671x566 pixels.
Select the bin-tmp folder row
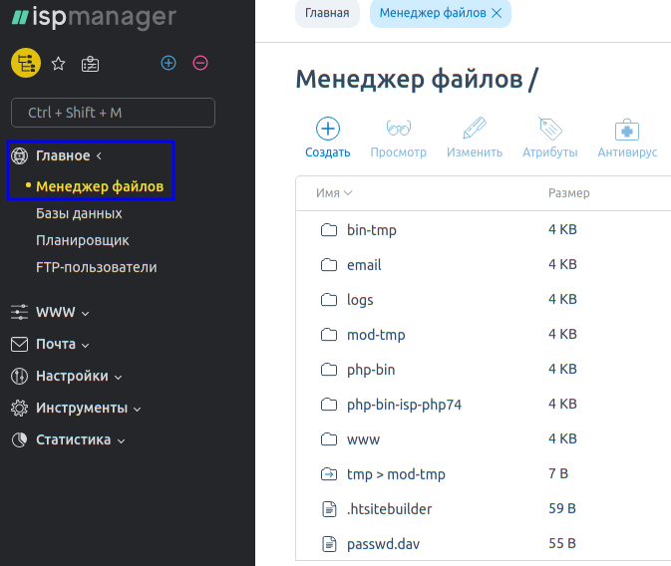click(x=484, y=230)
